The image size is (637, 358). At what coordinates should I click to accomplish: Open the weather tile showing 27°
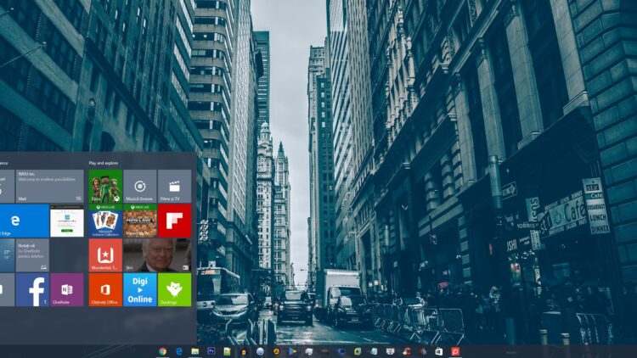click(x=8, y=255)
